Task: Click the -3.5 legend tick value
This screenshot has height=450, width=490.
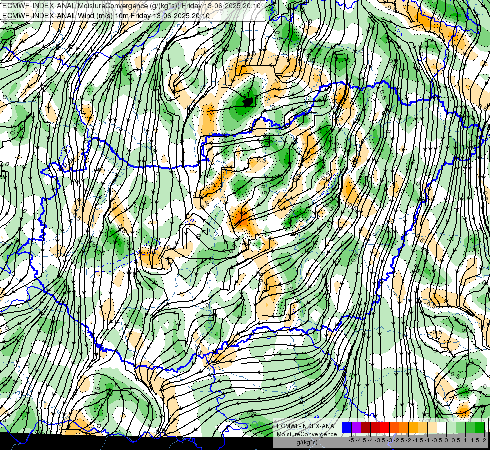Action: [x=380, y=440]
